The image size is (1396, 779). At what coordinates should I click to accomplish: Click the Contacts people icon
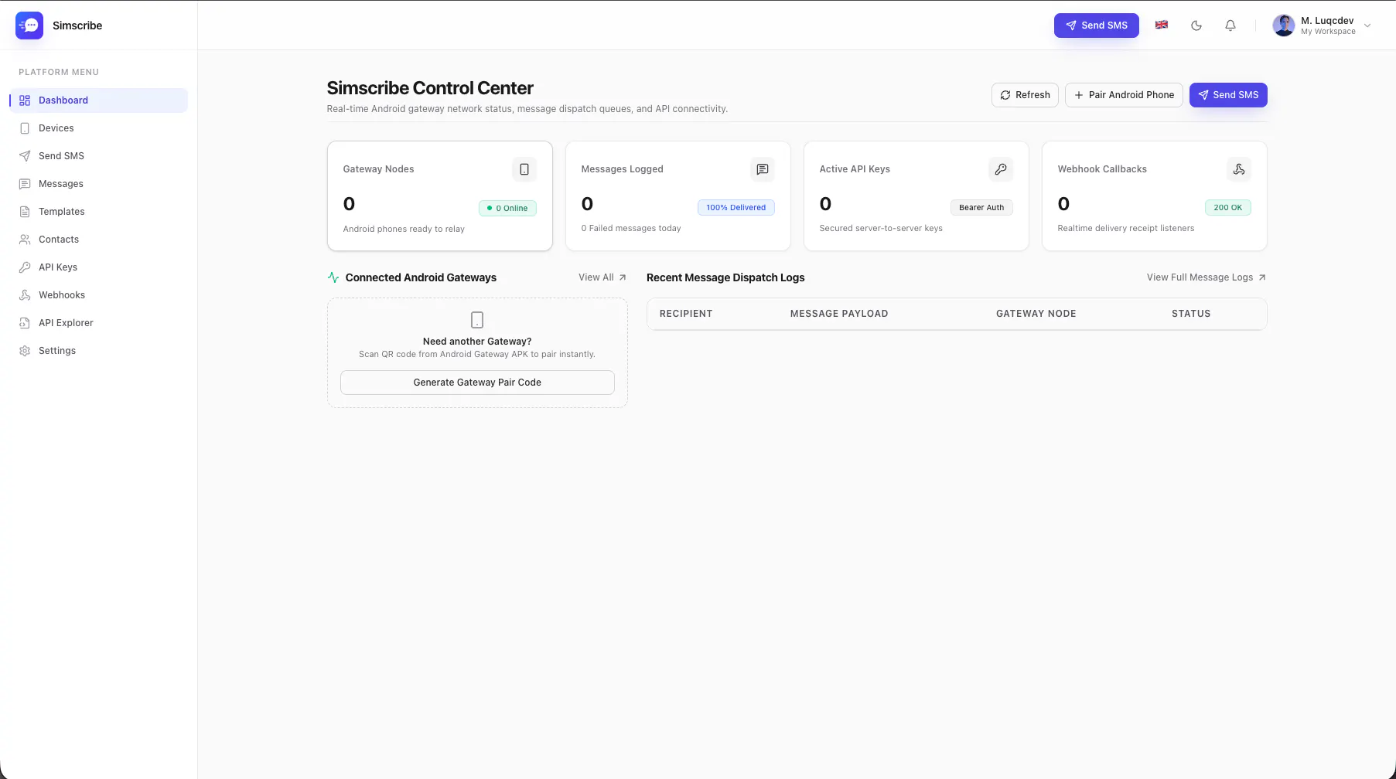pos(25,240)
